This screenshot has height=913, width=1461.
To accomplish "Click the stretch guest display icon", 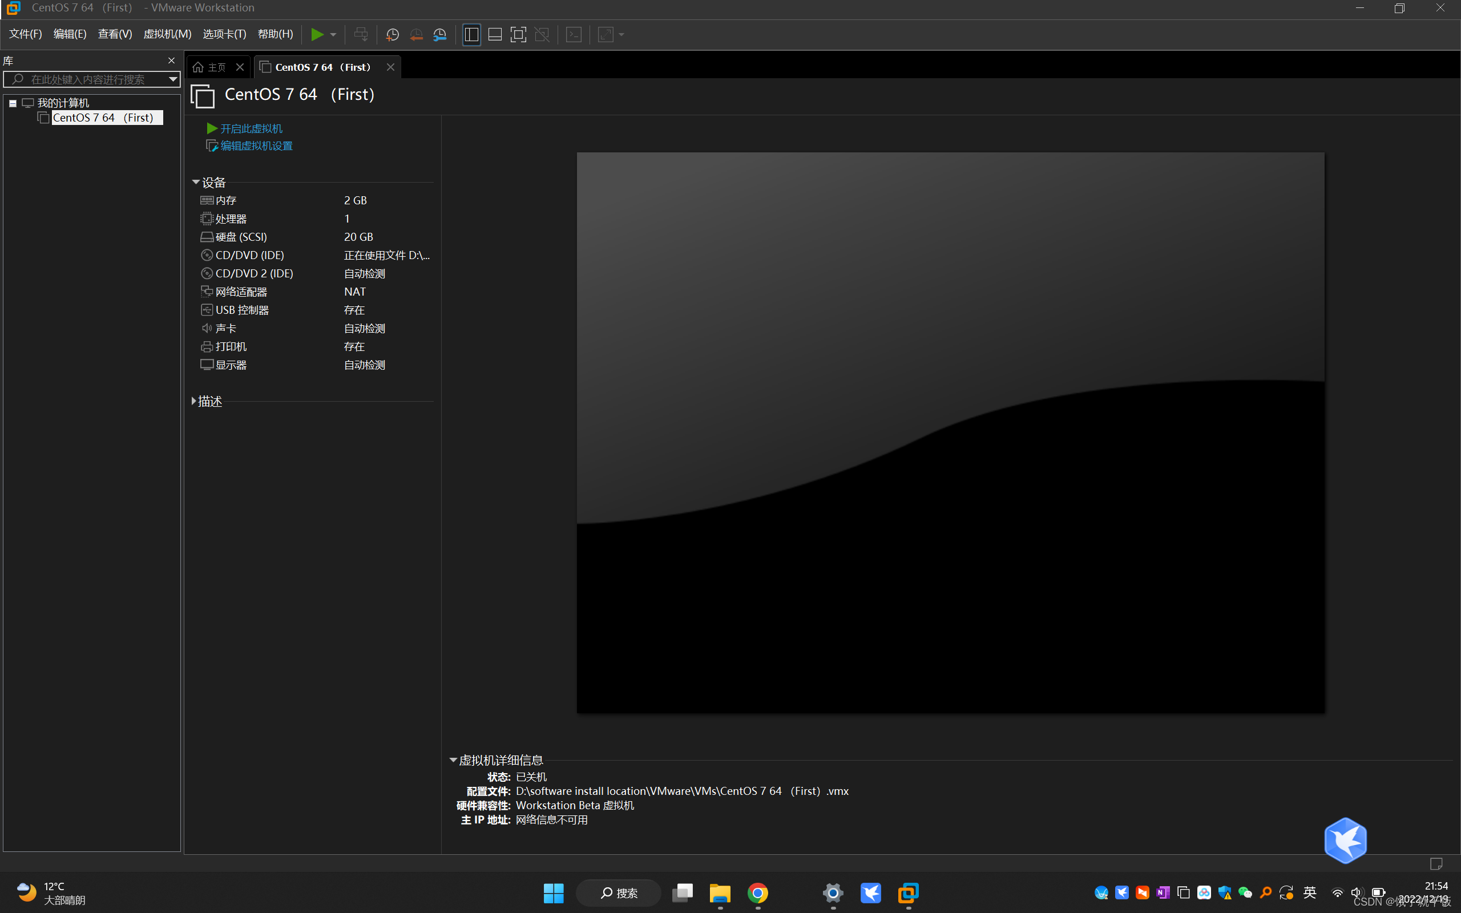I will click(606, 34).
